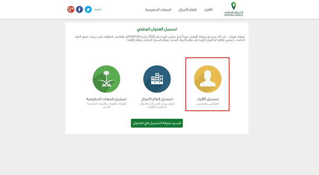
Task: Open الجهات الحكومية in the top navigation
Action: 158,9
